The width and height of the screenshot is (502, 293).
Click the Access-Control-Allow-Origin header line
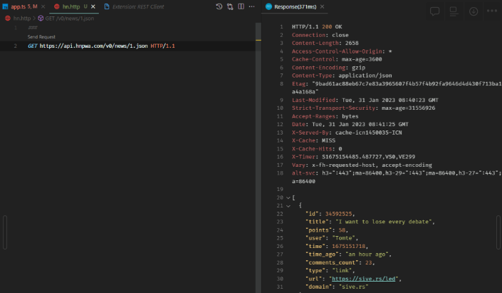pos(342,51)
